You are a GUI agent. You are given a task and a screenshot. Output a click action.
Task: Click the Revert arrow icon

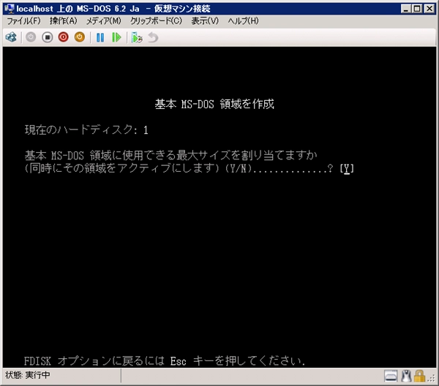[153, 37]
